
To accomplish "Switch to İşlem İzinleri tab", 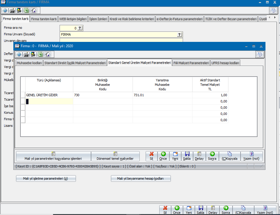I will (98, 19).
